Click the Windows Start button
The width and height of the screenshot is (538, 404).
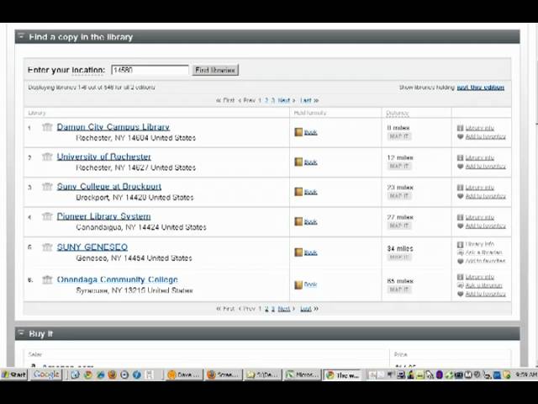(14, 375)
